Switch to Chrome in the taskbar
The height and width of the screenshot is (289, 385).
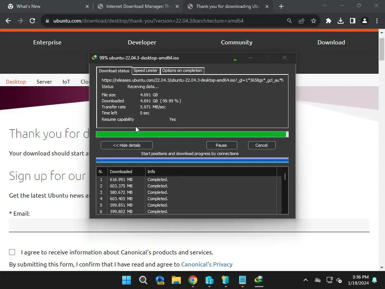point(193,280)
